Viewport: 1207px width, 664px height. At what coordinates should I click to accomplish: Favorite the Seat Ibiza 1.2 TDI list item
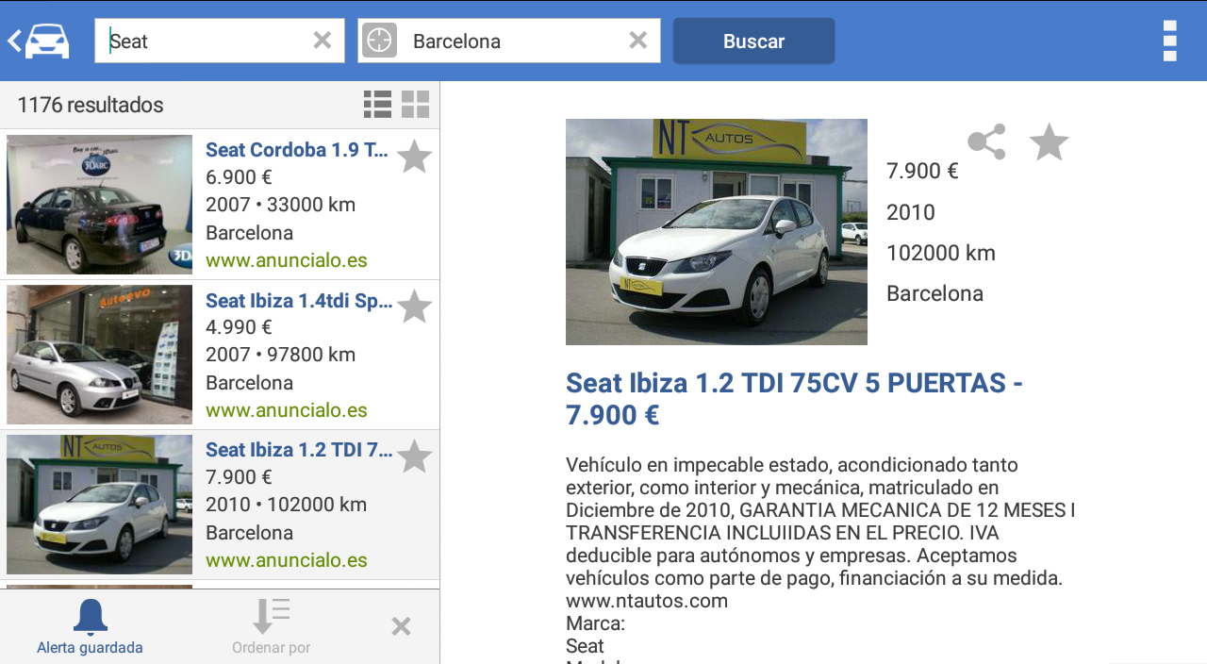pyautogui.click(x=414, y=456)
